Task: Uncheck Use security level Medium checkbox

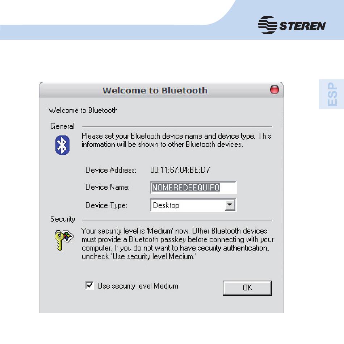Action: tap(89, 285)
